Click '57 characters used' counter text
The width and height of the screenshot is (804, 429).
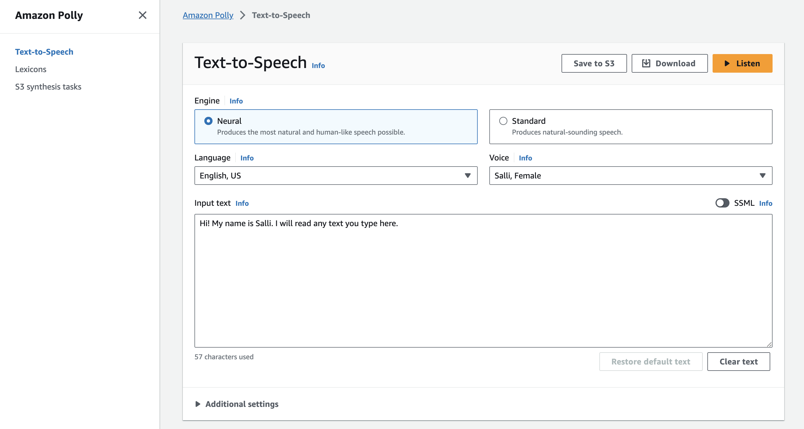pos(224,357)
